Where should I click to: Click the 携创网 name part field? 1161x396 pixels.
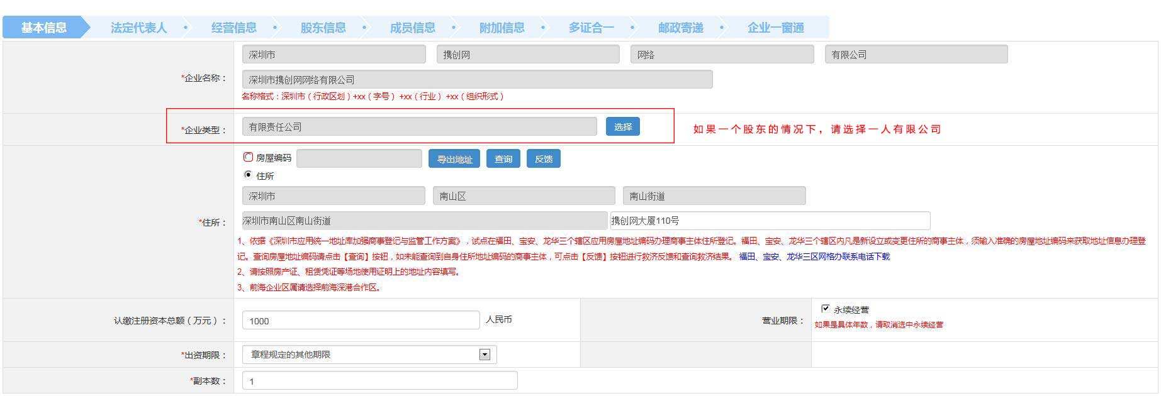529,54
